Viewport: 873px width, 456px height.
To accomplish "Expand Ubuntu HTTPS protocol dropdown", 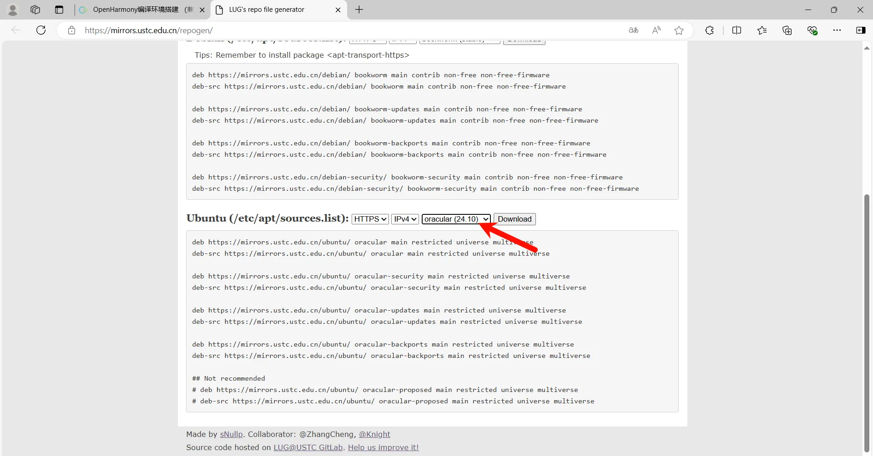I will pyautogui.click(x=370, y=219).
